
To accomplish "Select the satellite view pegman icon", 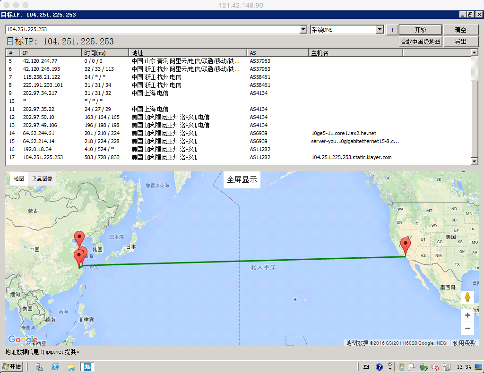I will coord(467,297).
